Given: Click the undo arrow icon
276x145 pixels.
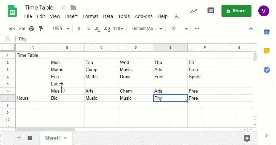Looking at the screenshot, I should point(12,29).
